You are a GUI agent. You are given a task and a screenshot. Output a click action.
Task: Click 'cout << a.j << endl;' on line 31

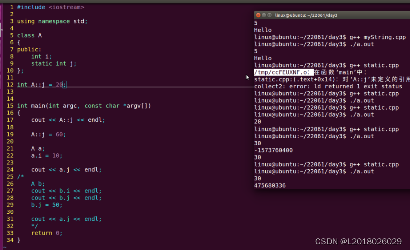66,219
